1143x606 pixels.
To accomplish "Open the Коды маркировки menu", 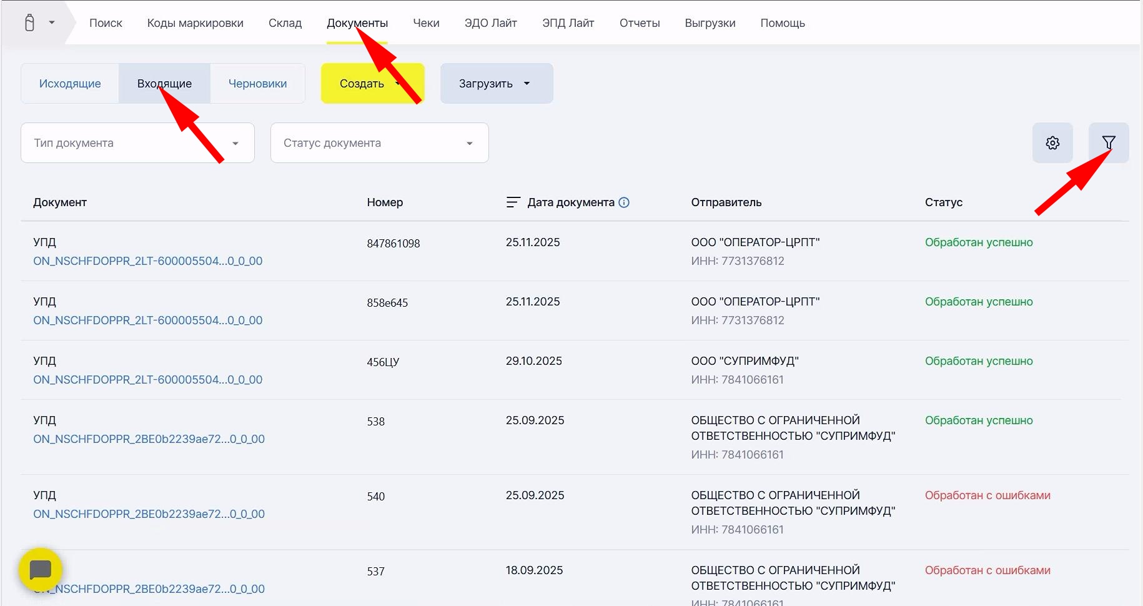I will pyautogui.click(x=195, y=23).
